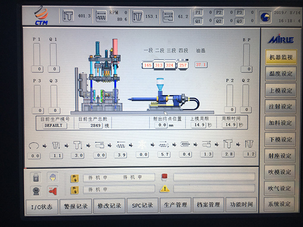View 修改记录 change log
Viewport: 303px width, 227px height.
(110, 206)
